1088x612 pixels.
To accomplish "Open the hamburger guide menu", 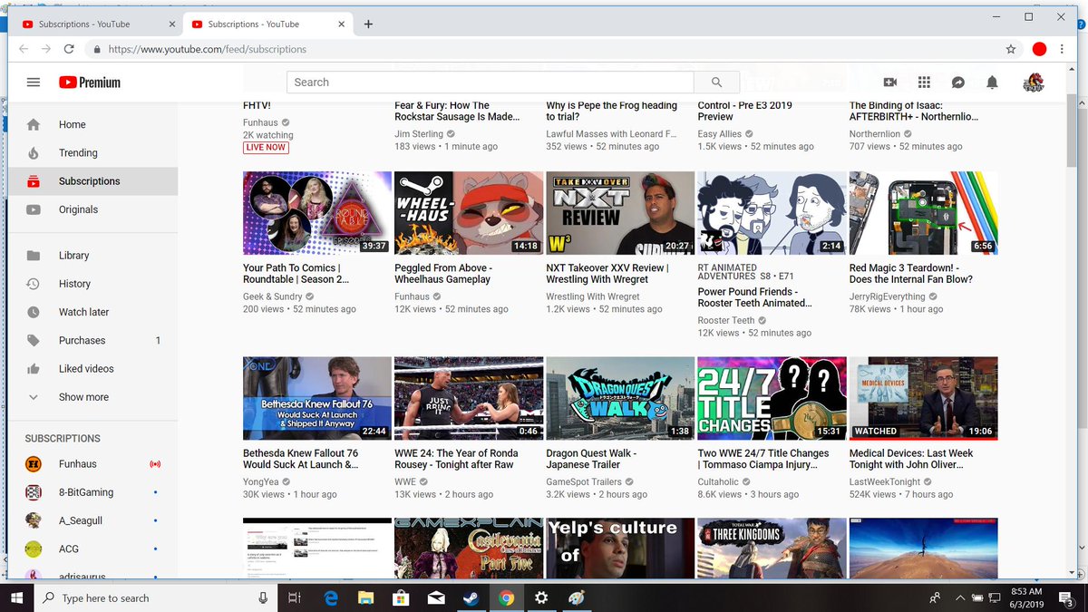I will (34, 83).
